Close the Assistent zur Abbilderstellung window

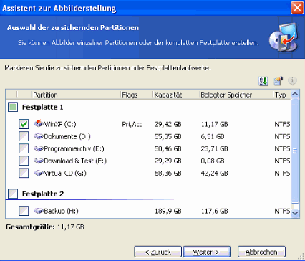coord(297,8)
